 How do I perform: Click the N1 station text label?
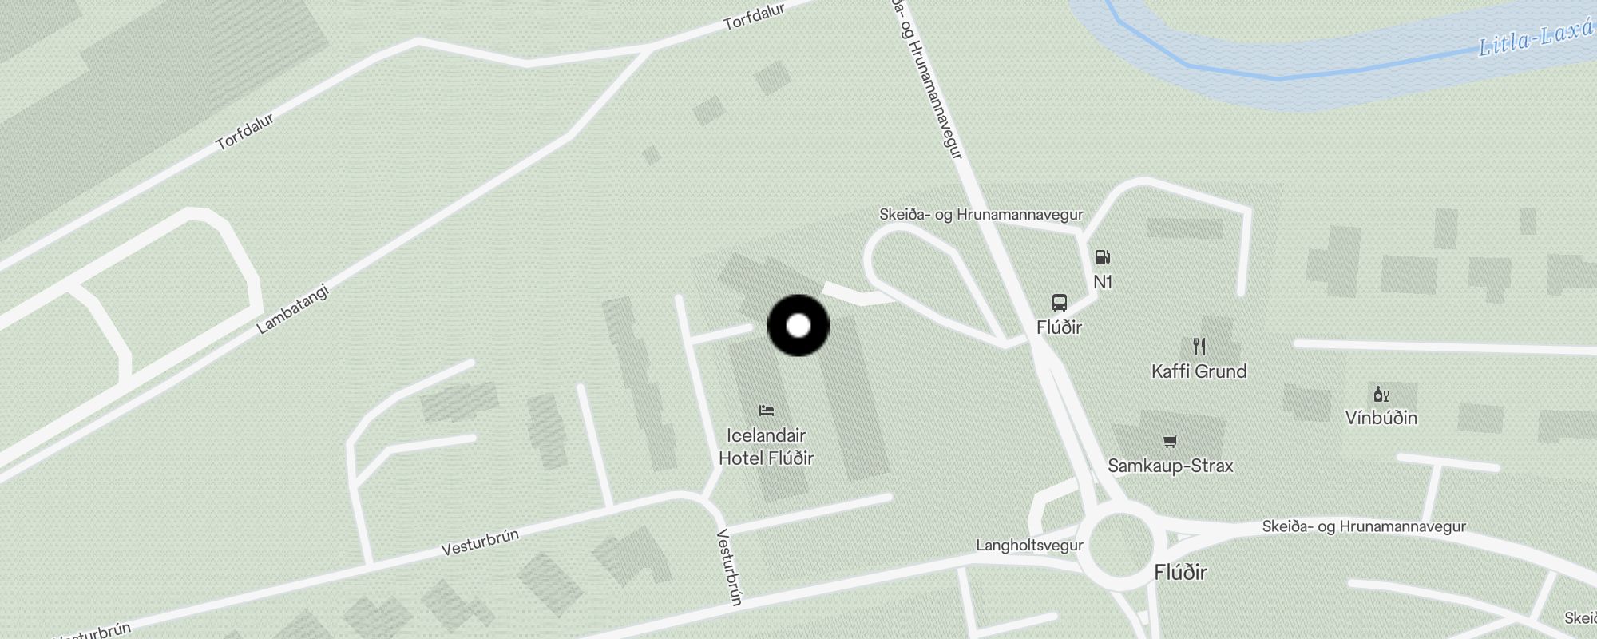coord(1103,282)
